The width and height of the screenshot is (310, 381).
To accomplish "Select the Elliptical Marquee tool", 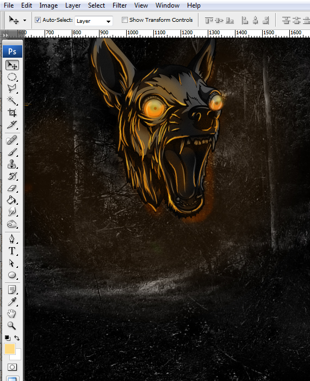I will (x=12, y=77).
